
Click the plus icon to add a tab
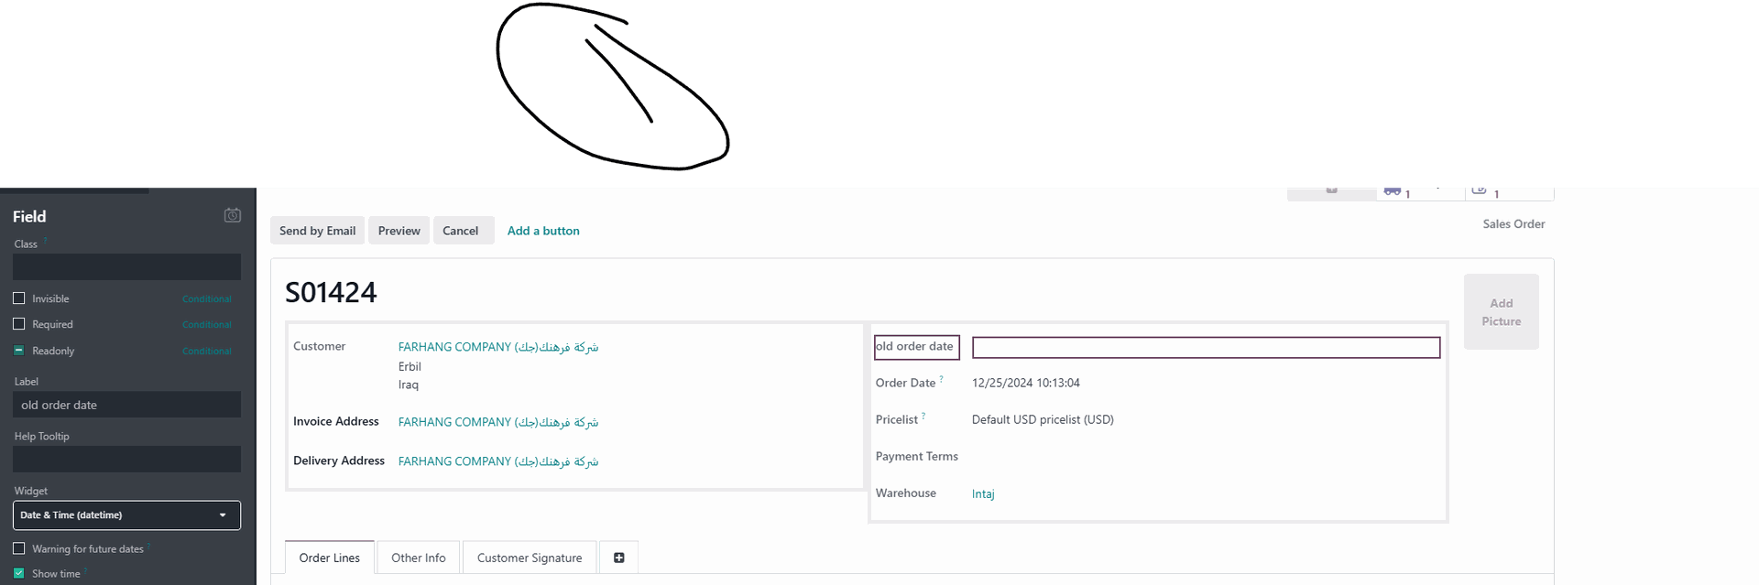(x=619, y=558)
